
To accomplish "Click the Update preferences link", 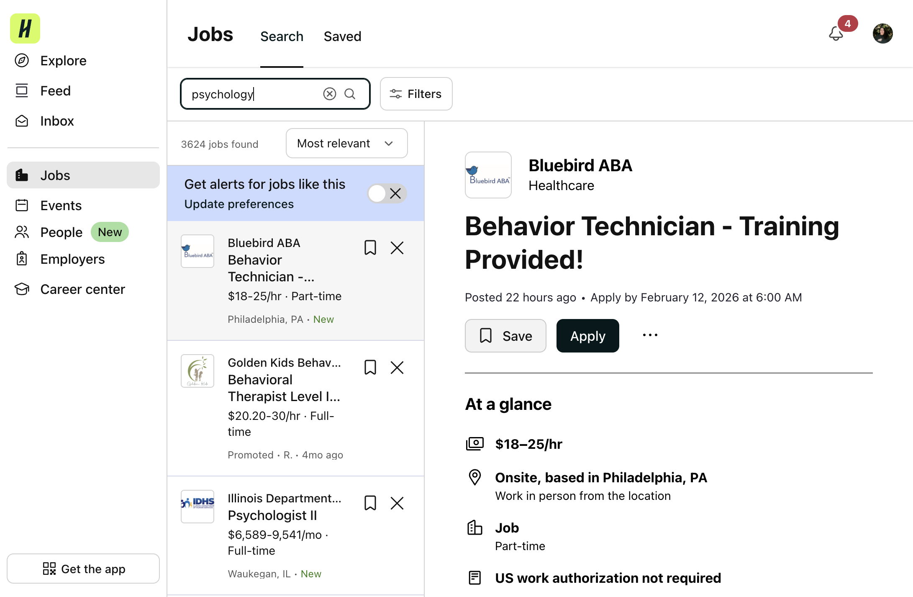I will (x=239, y=204).
